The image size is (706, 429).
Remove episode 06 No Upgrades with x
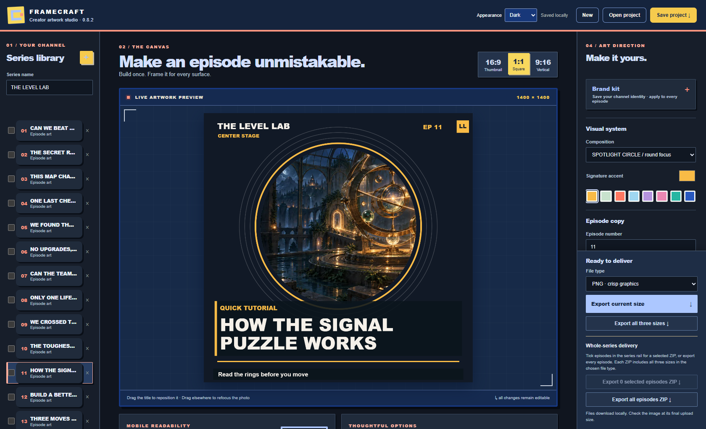[x=87, y=252]
